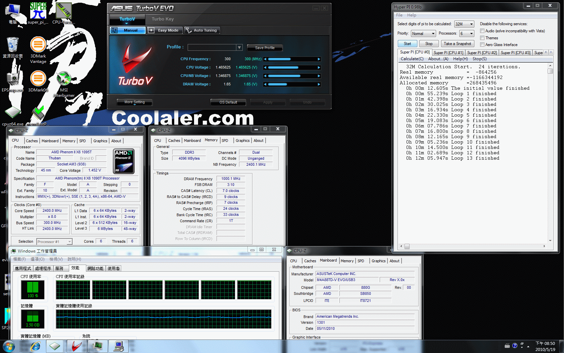Open Caches tab in left CPU-Z window
The height and width of the screenshot is (353, 564).
click(32, 141)
